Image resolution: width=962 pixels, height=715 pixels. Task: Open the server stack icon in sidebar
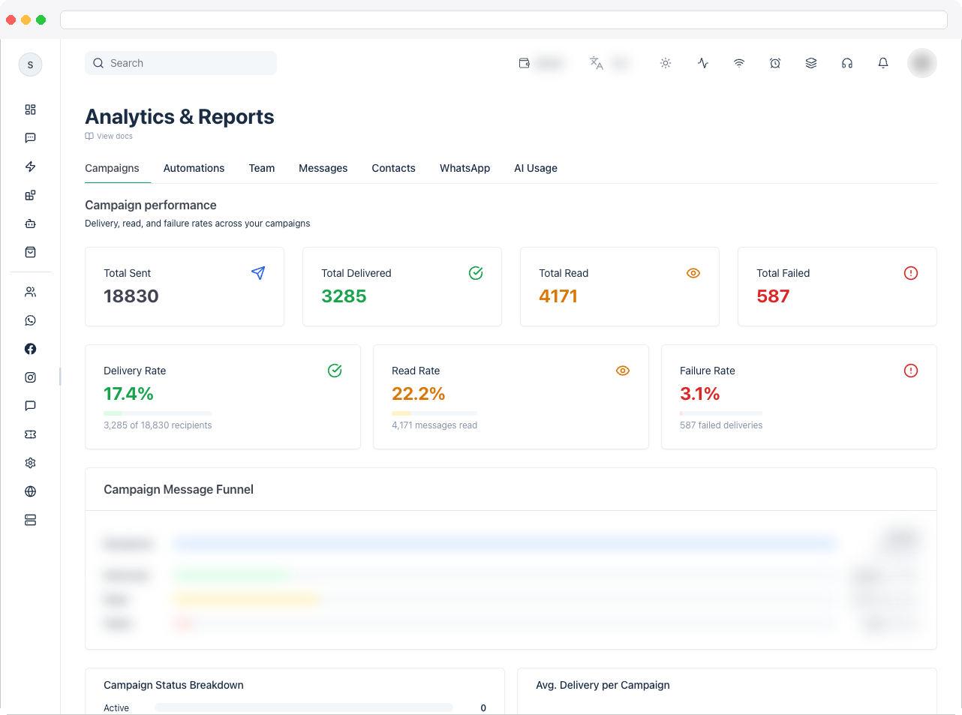[x=30, y=520]
